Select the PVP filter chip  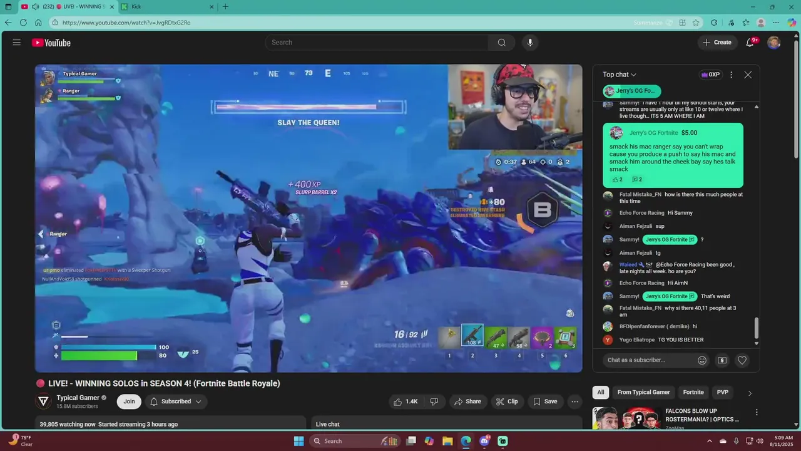723,392
